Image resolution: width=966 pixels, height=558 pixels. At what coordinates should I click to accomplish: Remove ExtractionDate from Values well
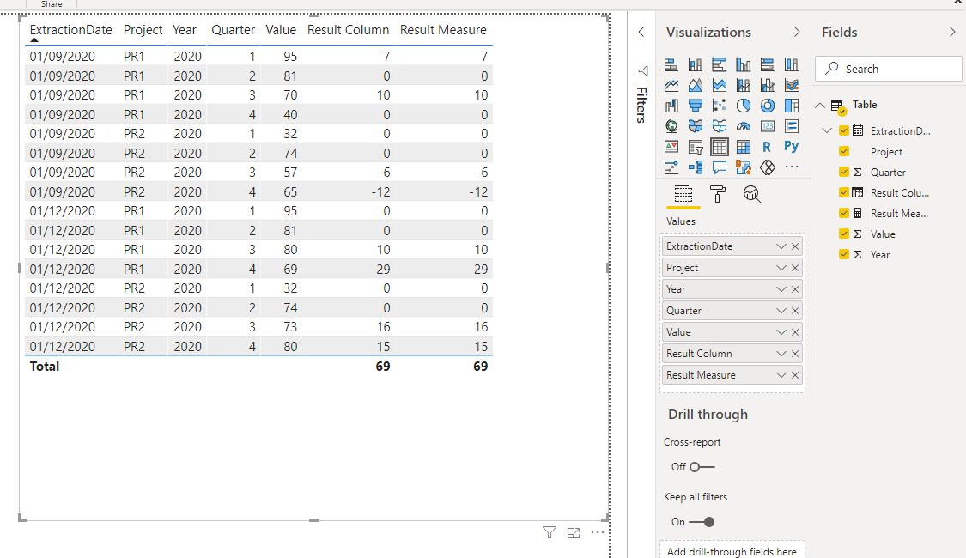(x=795, y=246)
